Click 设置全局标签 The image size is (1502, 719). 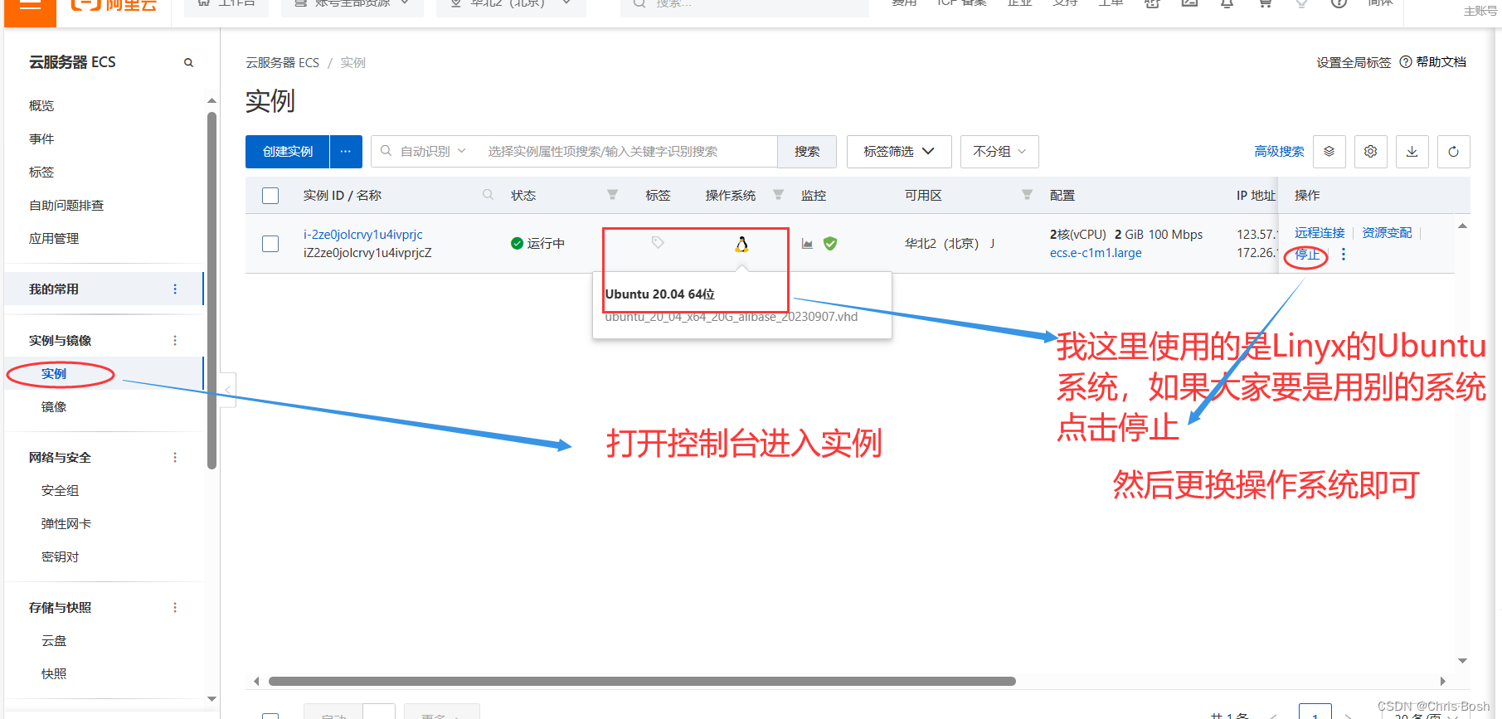pos(1354,63)
